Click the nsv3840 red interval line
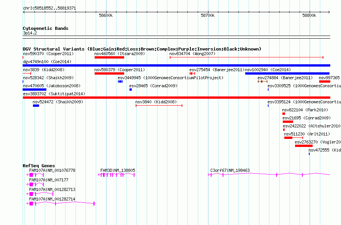The width and height of the screenshot is (341, 225). [159, 106]
